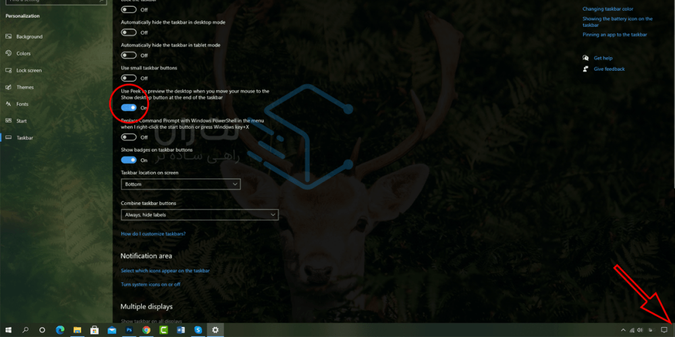Open Microsoft Edge from the taskbar
Screen dimensions: 675x337
tap(59, 330)
